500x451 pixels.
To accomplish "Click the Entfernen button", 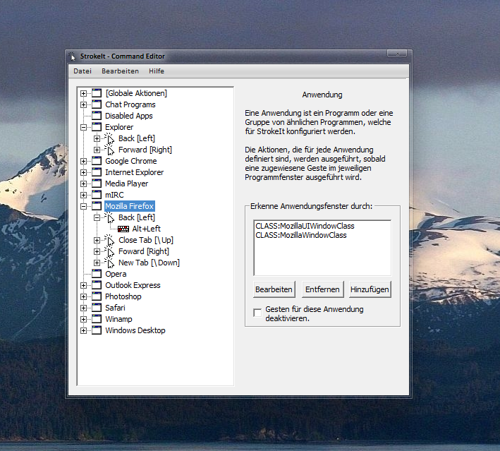I will click(322, 289).
